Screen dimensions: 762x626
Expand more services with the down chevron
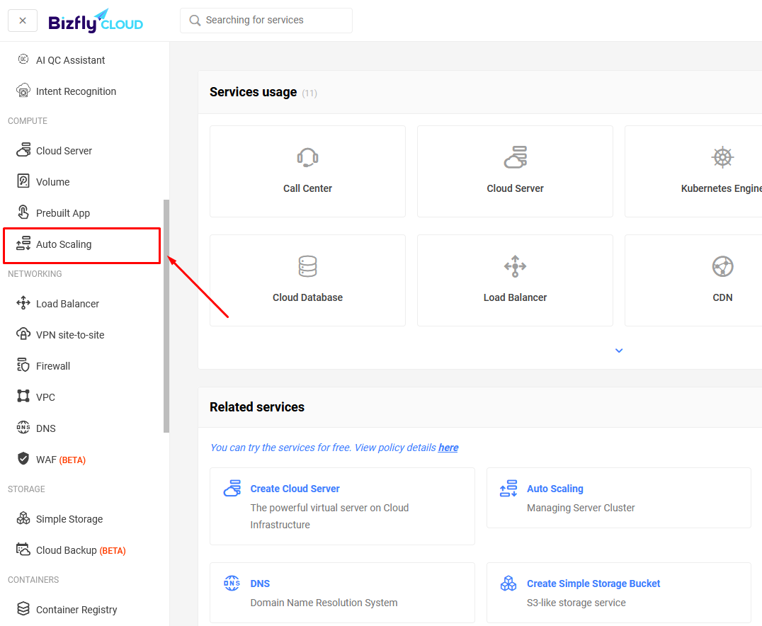[x=619, y=351]
